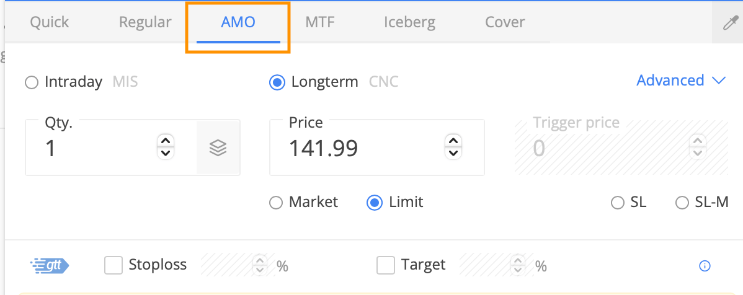The width and height of the screenshot is (743, 295).
Task: Click the GTT logo icon
Action: pyautogui.click(x=50, y=265)
